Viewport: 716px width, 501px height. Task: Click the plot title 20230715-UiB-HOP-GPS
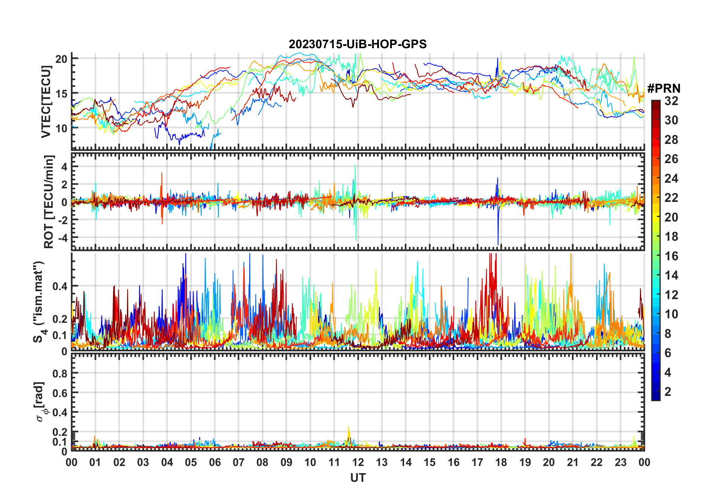358,44
